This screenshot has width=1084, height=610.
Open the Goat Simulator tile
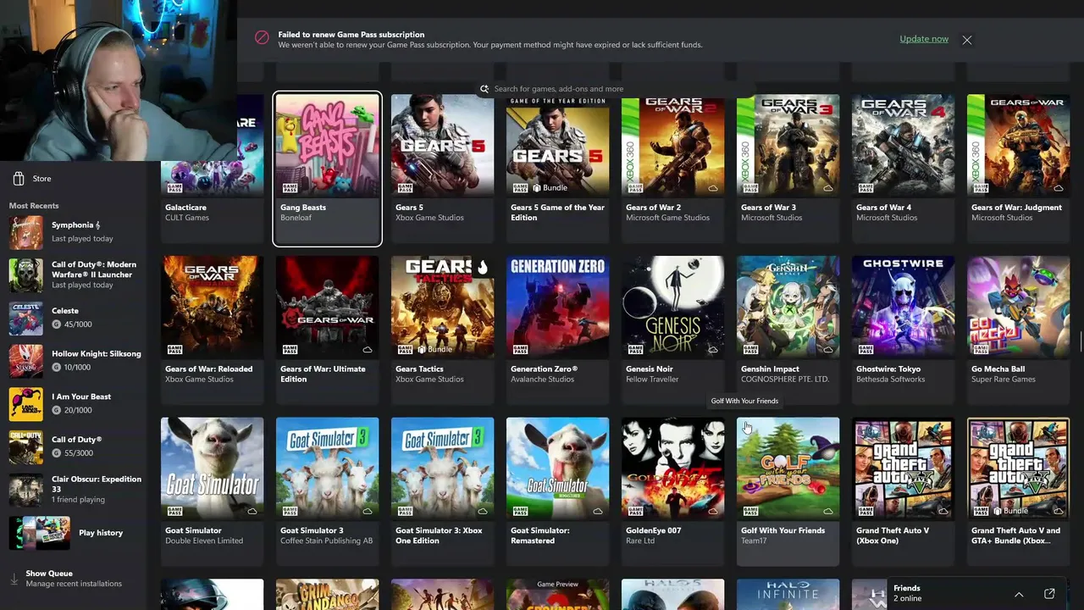click(212, 491)
